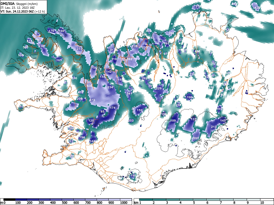This screenshot has height=205, width=274.
Task: Click the map value '137'
Action: (x=193, y=119)
